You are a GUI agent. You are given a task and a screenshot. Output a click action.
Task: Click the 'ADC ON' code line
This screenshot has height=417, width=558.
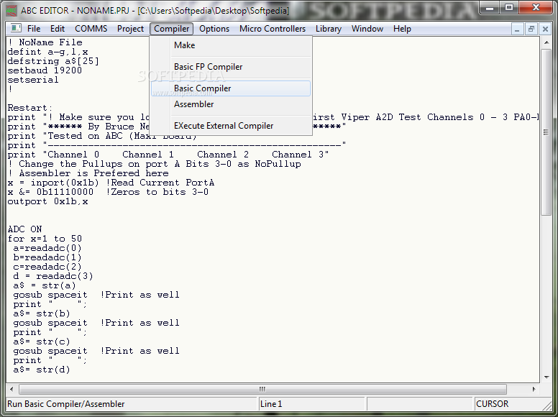click(25, 229)
